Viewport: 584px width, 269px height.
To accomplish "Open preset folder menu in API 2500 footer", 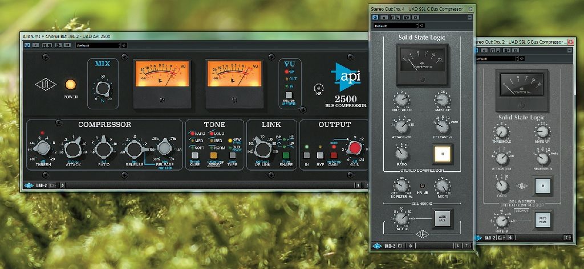I will click(52, 185).
